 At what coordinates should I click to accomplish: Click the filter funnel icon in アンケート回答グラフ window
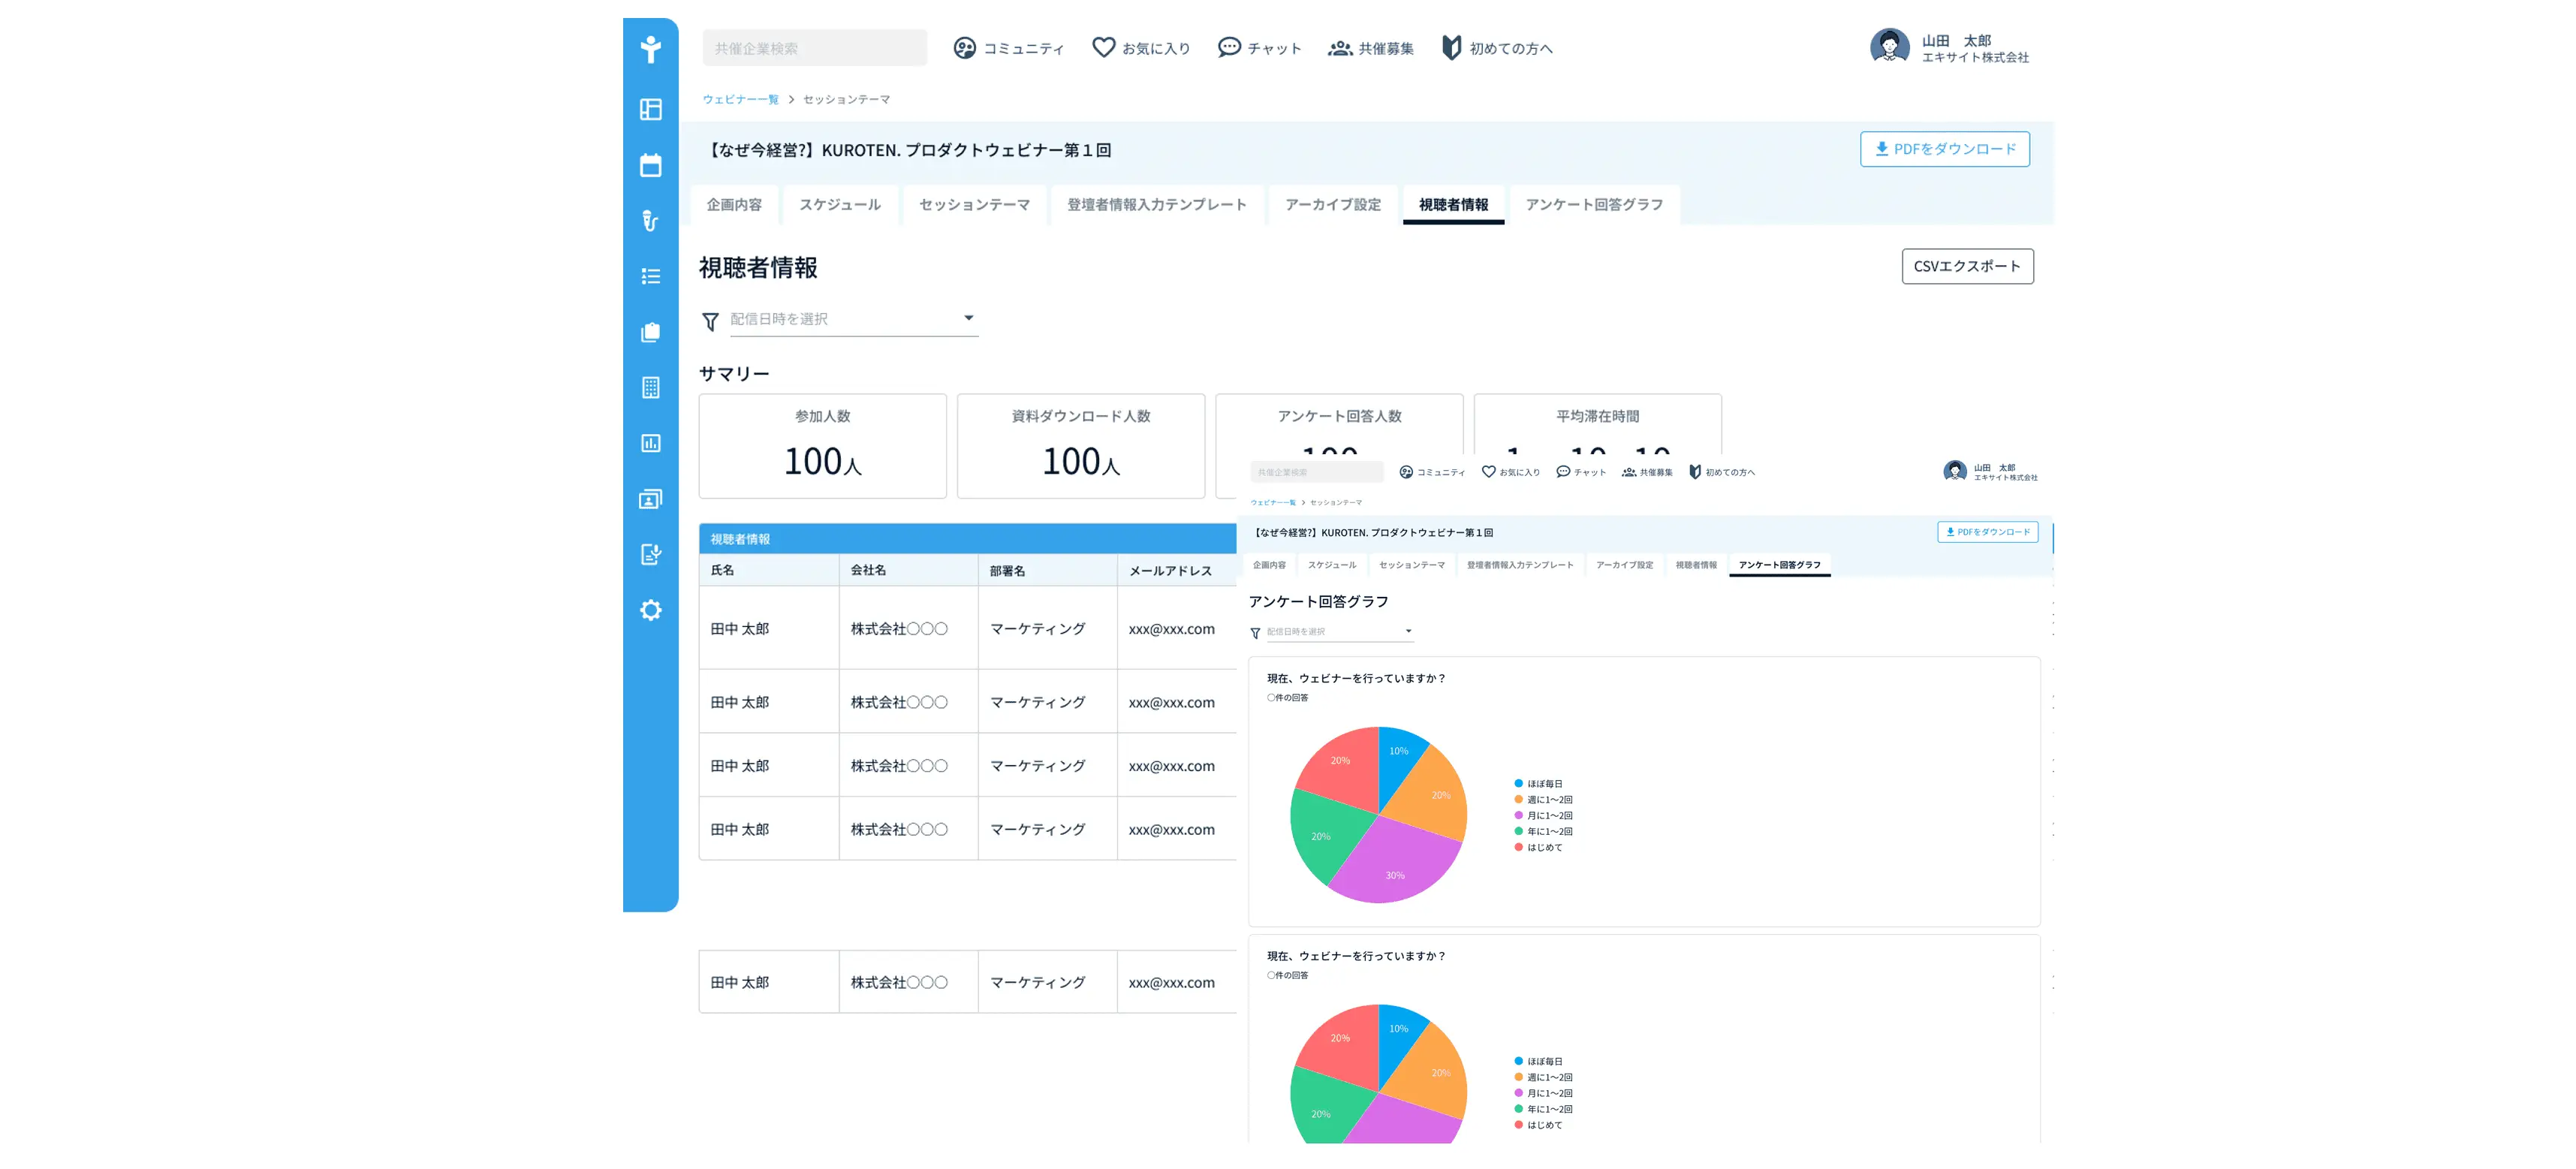pyautogui.click(x=1255, y=633)
